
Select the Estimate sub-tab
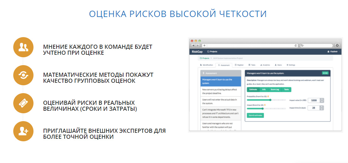253,90
